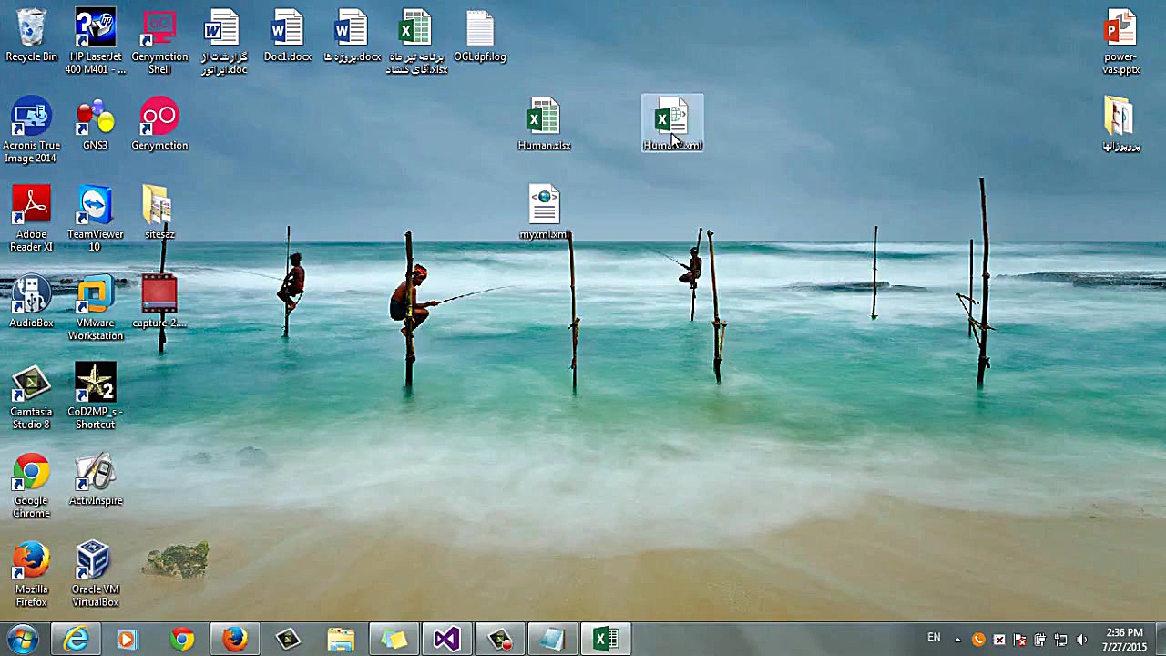Switch to Excel in the taskbar
Viewport: 1166px width, 656px height.
605,640
